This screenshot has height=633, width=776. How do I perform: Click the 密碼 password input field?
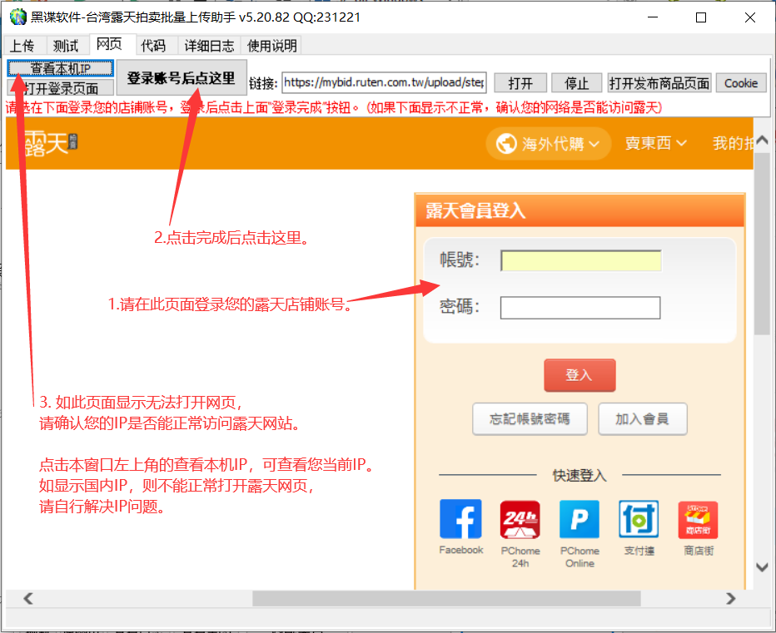(x=580, y=308)
